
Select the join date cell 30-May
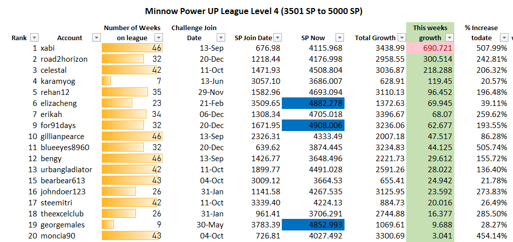(211, 225)
